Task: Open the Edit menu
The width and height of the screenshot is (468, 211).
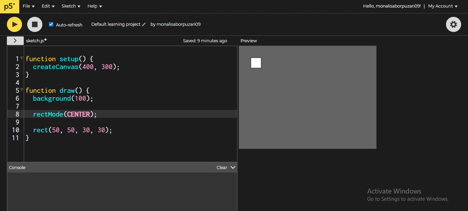Action: pos(48,6)
